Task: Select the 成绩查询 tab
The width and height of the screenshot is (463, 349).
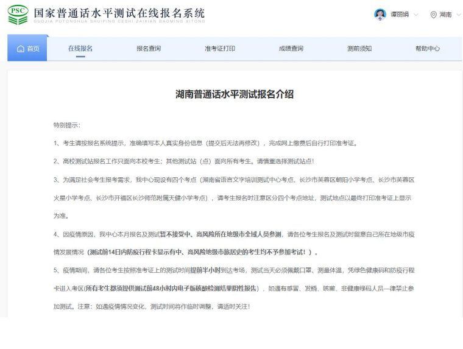Action: tap(291, 49)
